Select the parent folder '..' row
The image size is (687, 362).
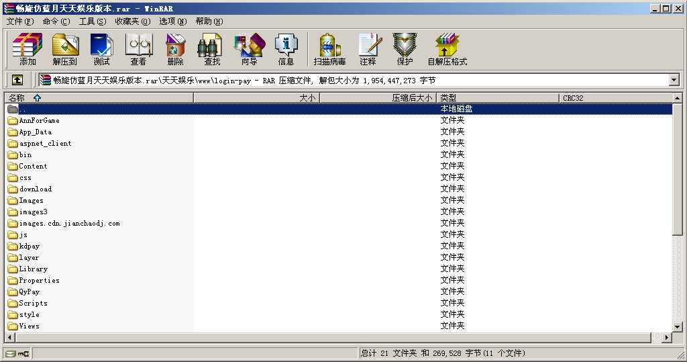(338, 109)
